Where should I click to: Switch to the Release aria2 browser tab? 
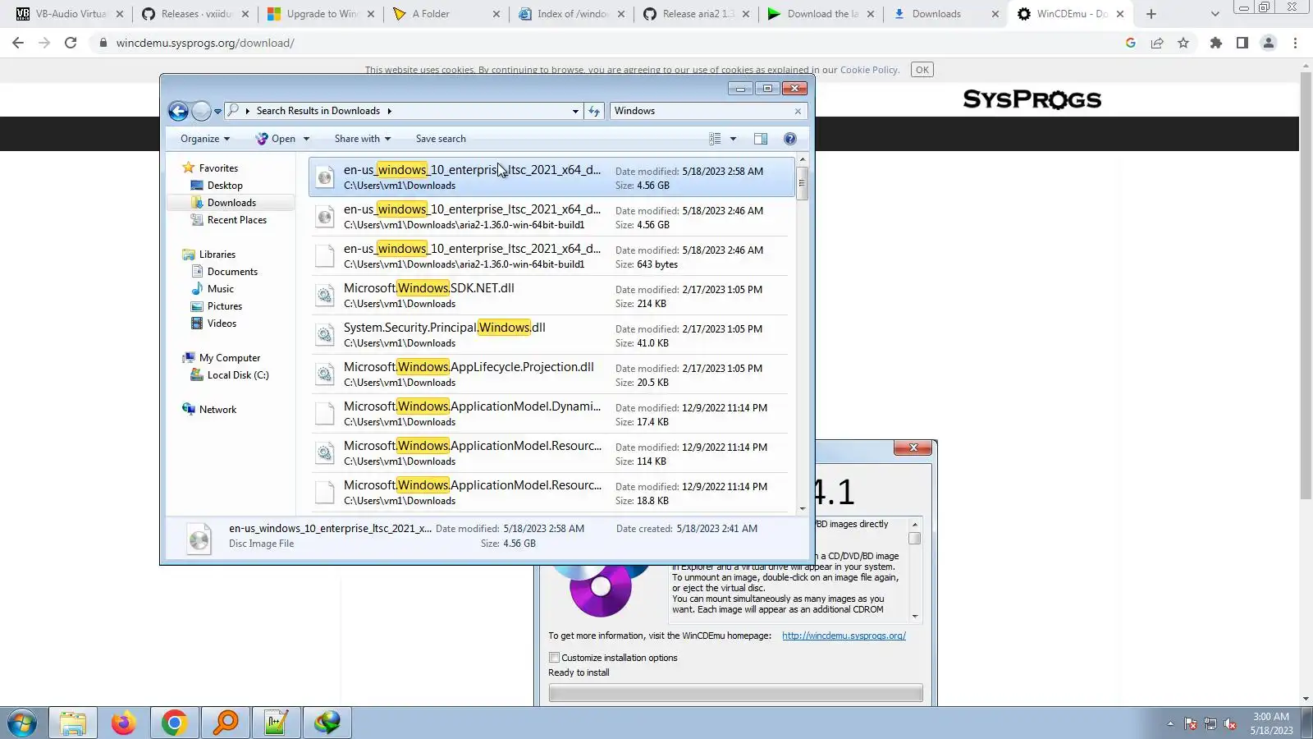(697, 14)
